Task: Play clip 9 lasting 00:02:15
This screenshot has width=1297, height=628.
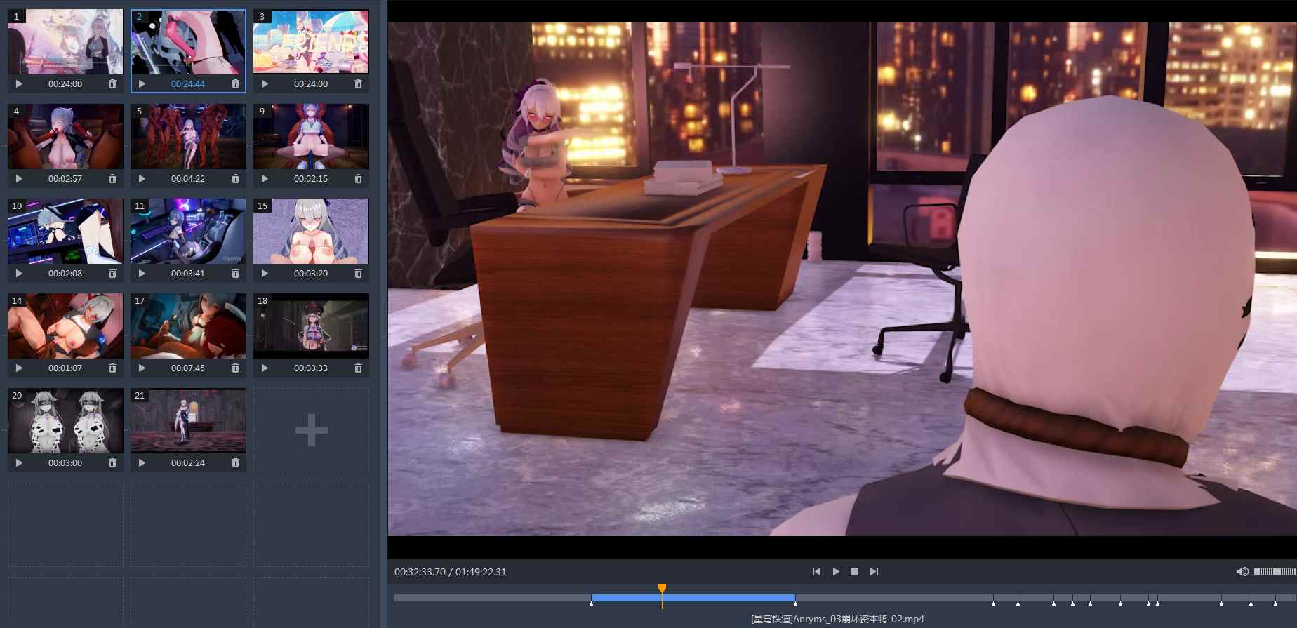Action: [x=265, y=179]
